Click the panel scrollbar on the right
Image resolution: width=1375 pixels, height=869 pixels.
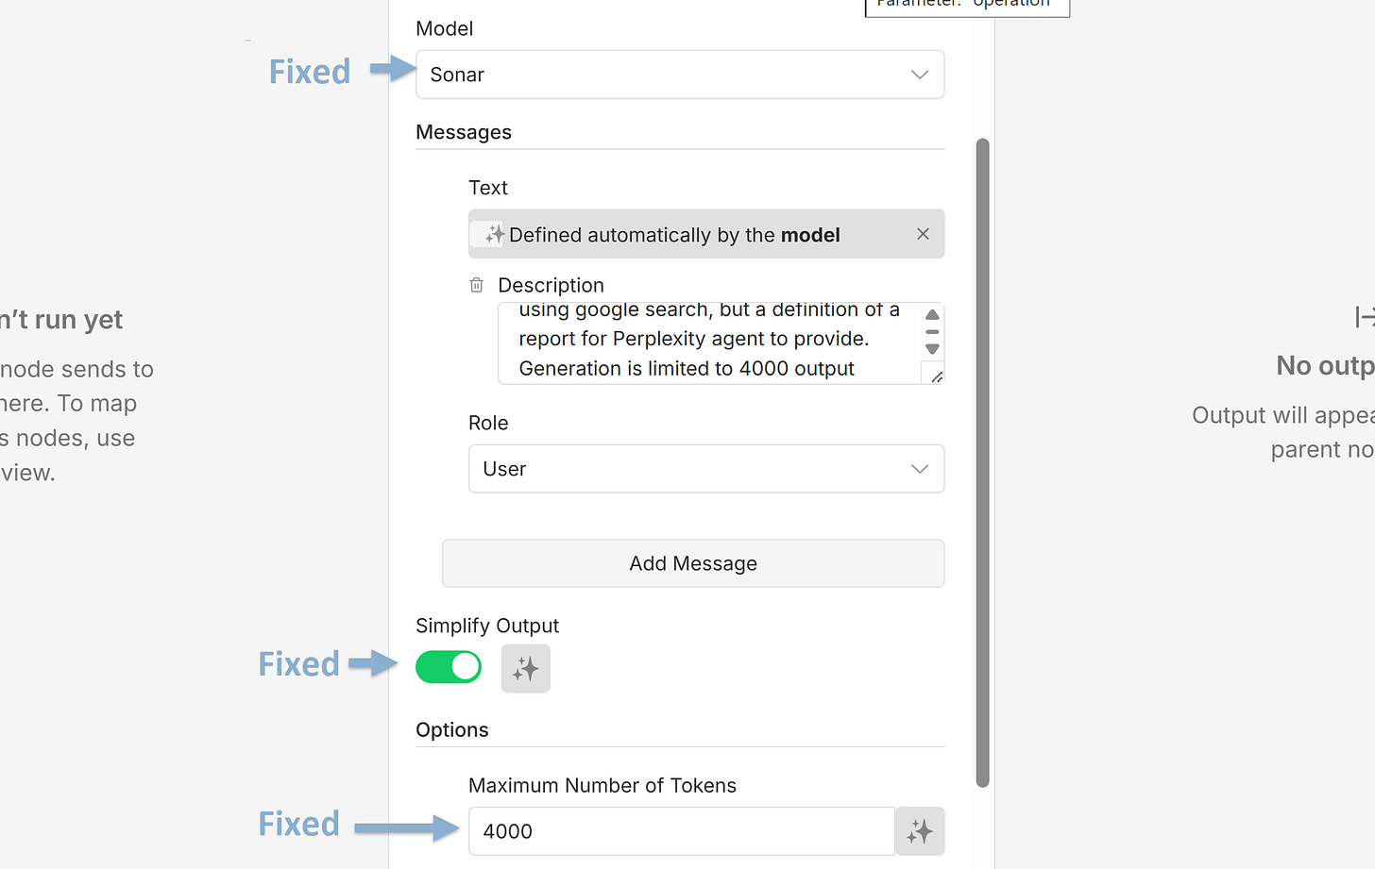(x=982, y=462)
